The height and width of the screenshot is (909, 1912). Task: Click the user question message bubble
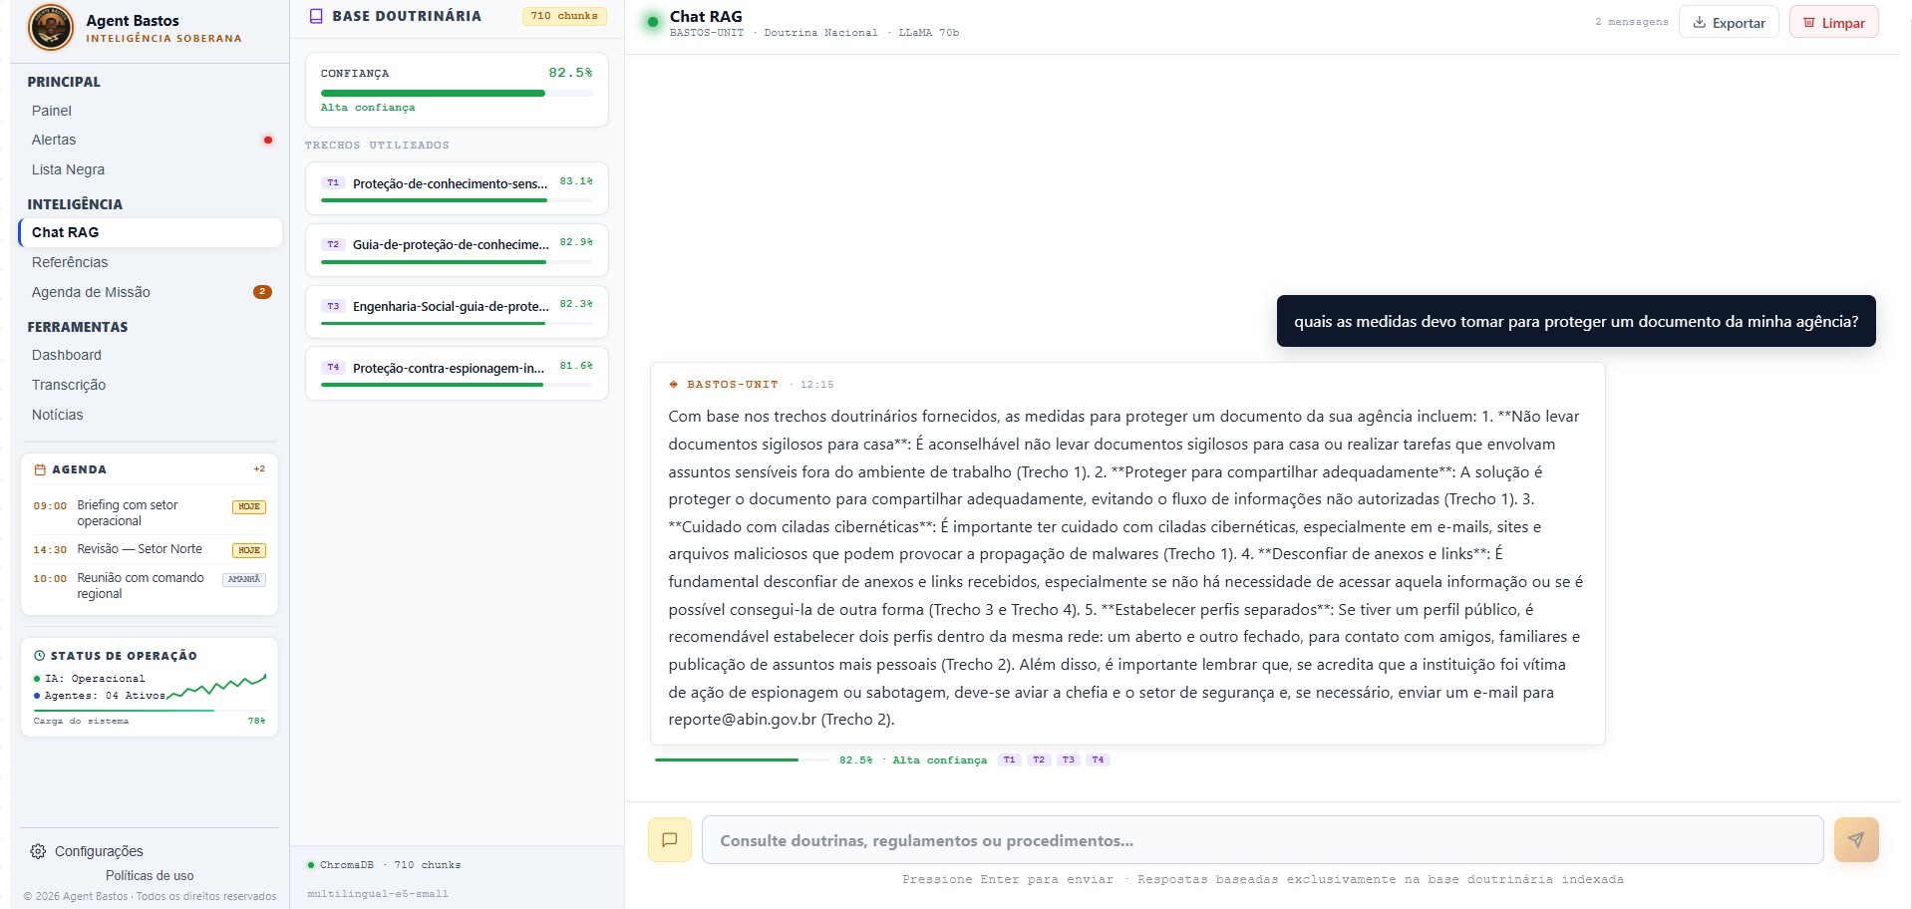click(x=1576, y=321)
